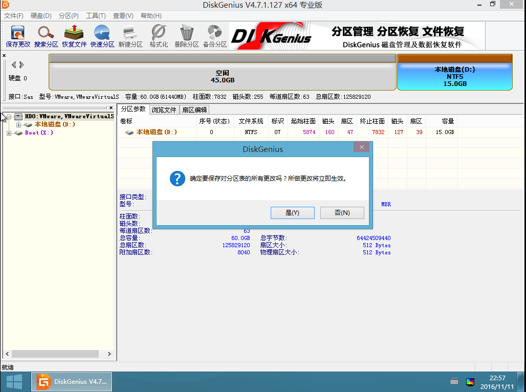This screenshot has width=526, height=392.
Task: Close the disk map pane with X
Action: pyautogui.click(x=4, y=55)
